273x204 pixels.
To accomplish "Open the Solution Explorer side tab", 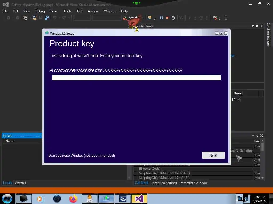I will point(268,35).
